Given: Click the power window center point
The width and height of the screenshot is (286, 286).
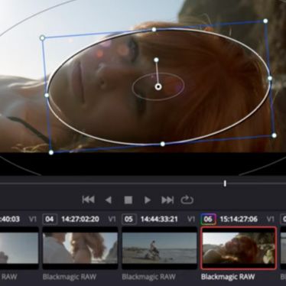Looking at the screenshot, I should coord(158,87).
